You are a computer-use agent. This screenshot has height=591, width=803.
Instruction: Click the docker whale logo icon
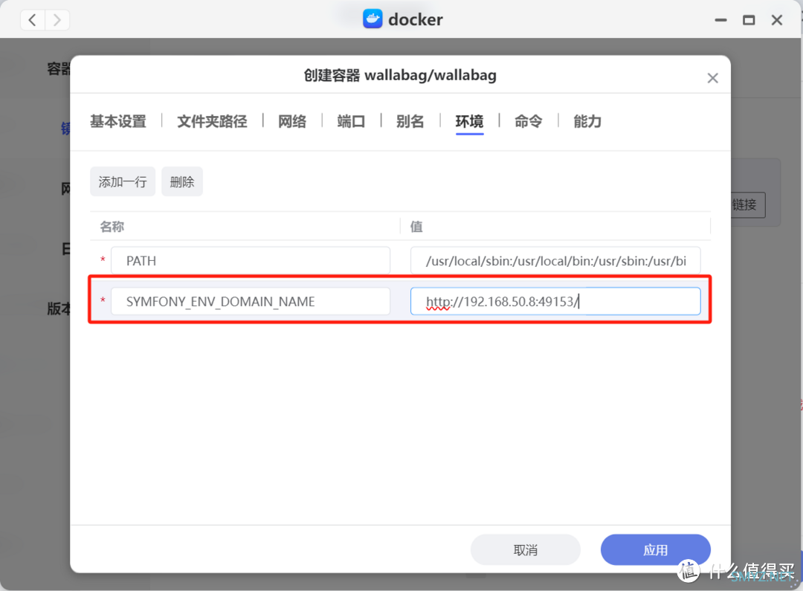point(373,19)
